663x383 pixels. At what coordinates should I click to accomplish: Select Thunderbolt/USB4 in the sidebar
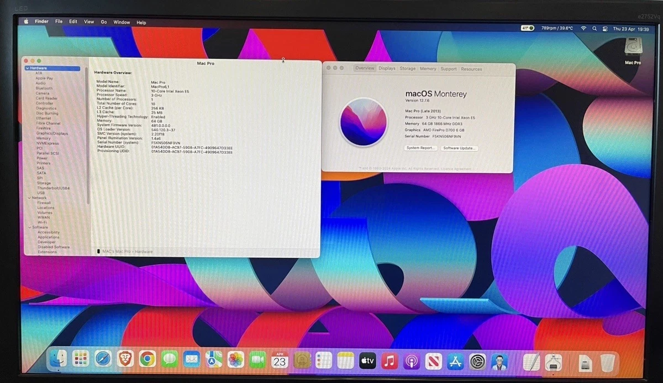click(x=53, y=188)
